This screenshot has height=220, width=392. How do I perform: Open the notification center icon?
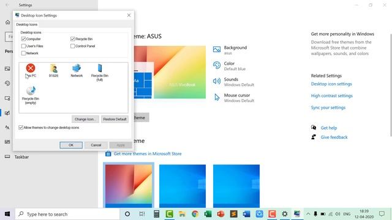[x=382, y=214]
